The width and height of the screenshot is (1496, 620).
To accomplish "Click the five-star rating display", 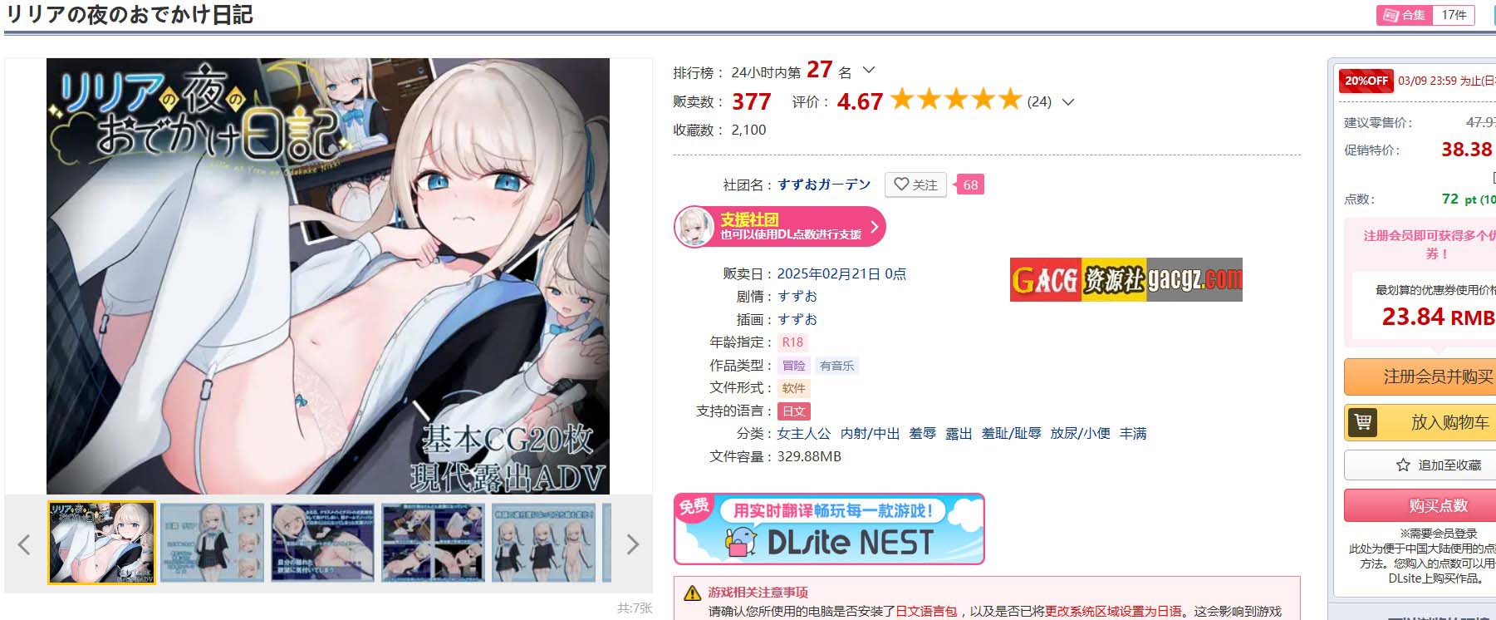I will coord(956,100).
